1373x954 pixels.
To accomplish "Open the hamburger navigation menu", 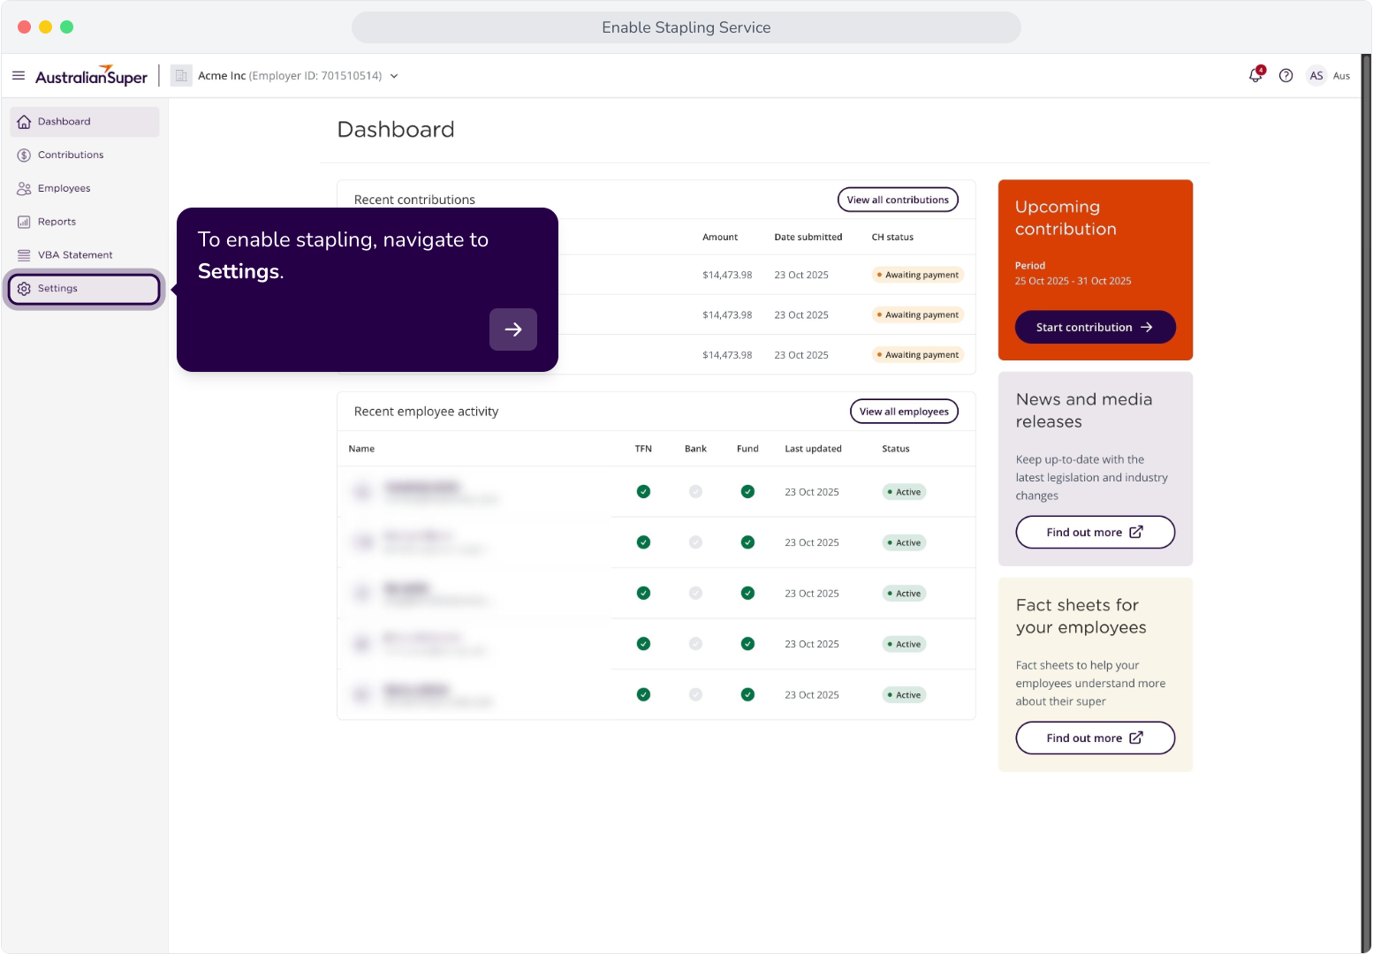I will coord(19,76).
